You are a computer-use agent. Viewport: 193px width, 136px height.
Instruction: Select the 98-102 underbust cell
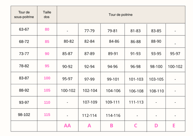[x=24, y=115]
